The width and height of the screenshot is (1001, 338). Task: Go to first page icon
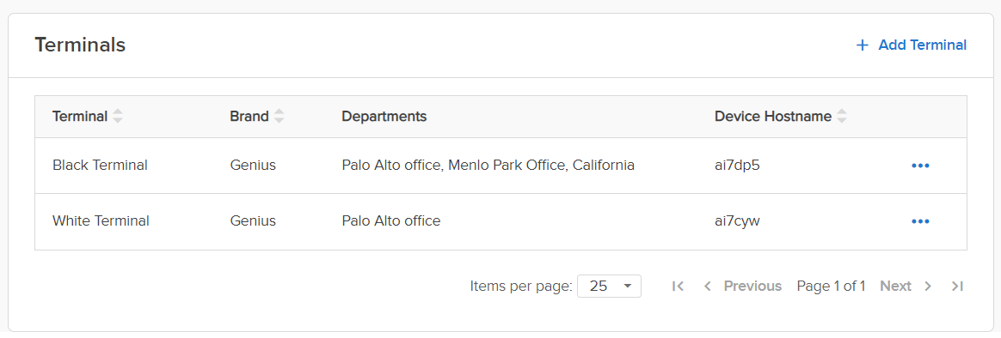[x=678, y=287]
